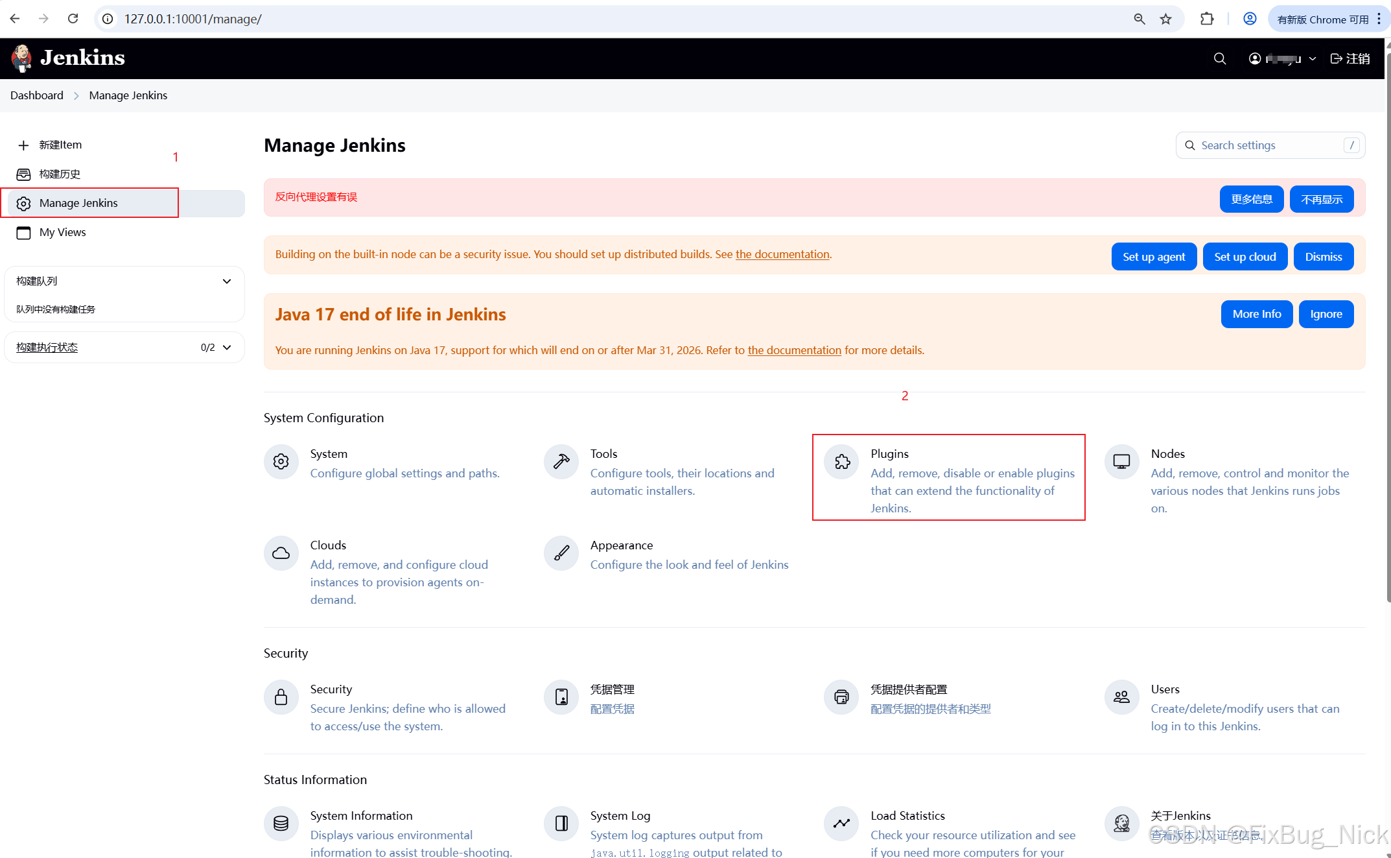Viewport: 1391px width, 858px height.
Task: Open the Load Statistics chart icon
Action: (841, 824)
